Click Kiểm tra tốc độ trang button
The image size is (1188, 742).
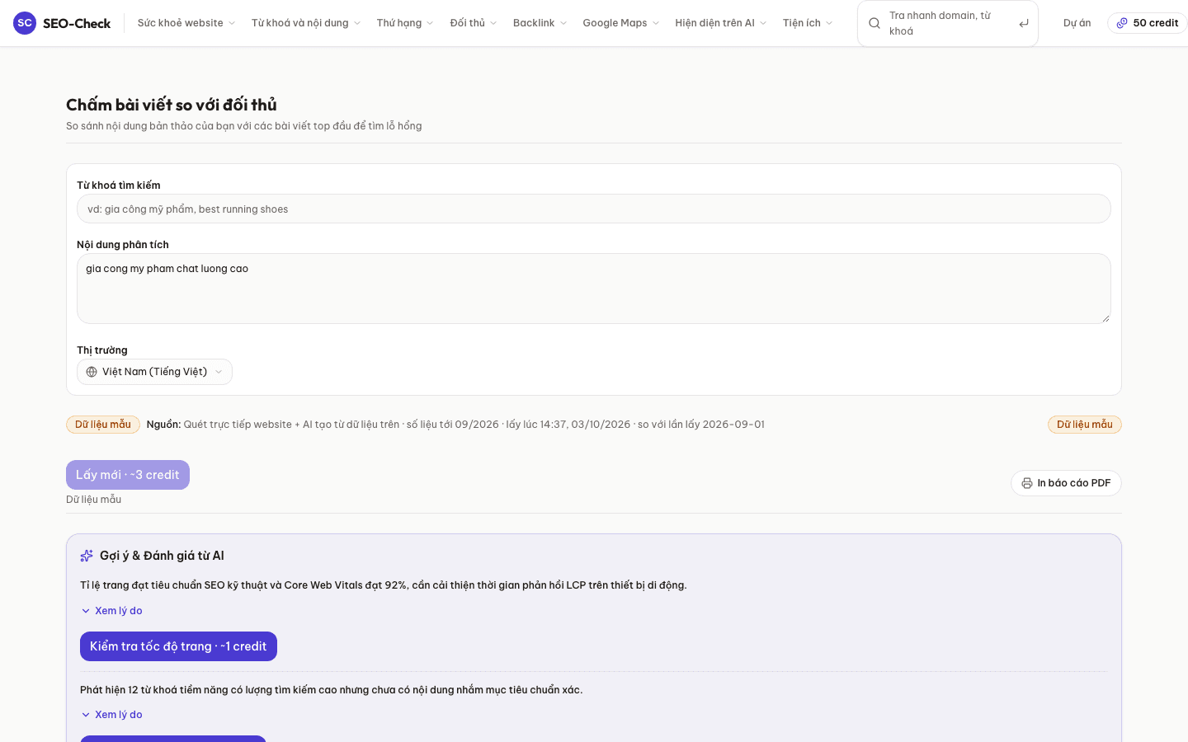click(178, 646)
